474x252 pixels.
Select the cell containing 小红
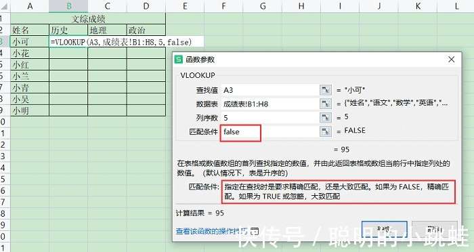coord(30,65)
